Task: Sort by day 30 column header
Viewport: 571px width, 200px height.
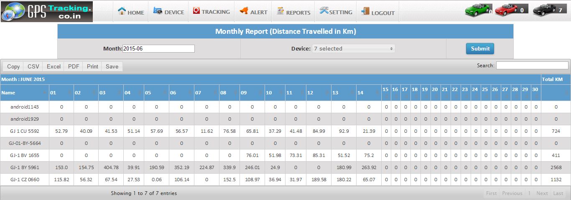Action: point(535,93)
